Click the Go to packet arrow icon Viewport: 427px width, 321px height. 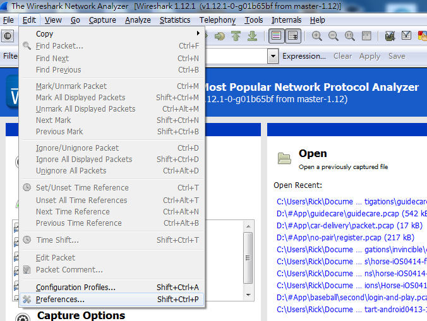click(219, 36)
